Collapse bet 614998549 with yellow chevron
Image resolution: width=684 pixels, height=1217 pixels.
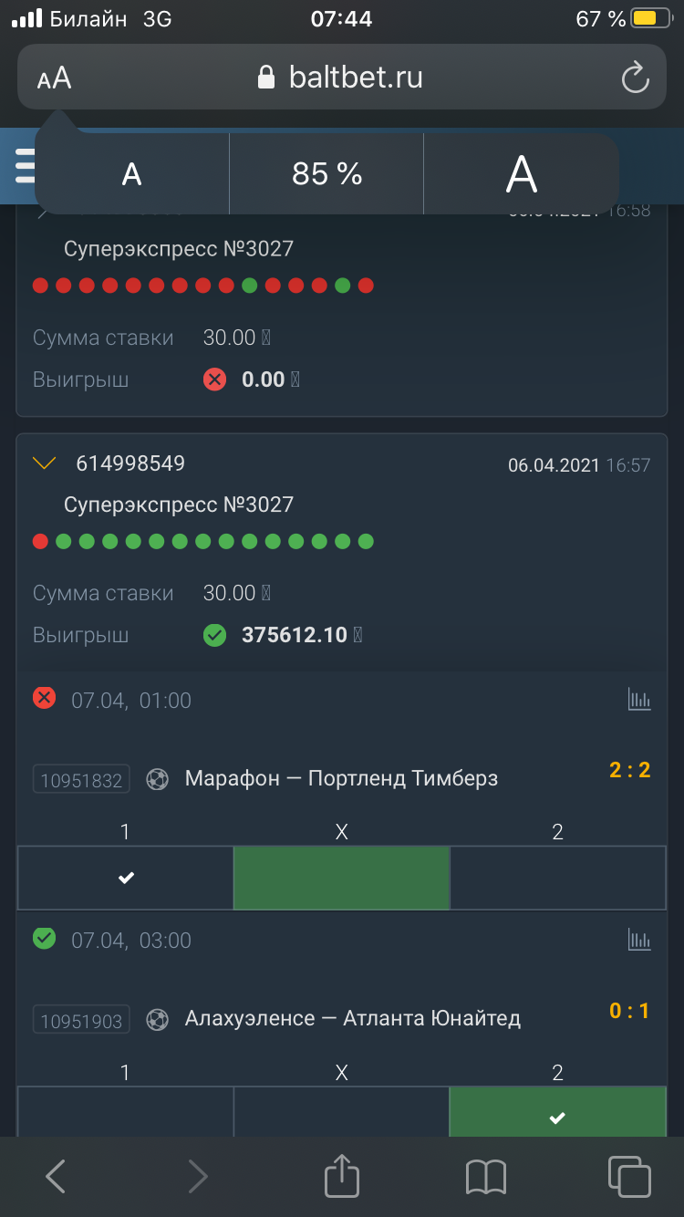pyautogui.click(x=44, y=463)
